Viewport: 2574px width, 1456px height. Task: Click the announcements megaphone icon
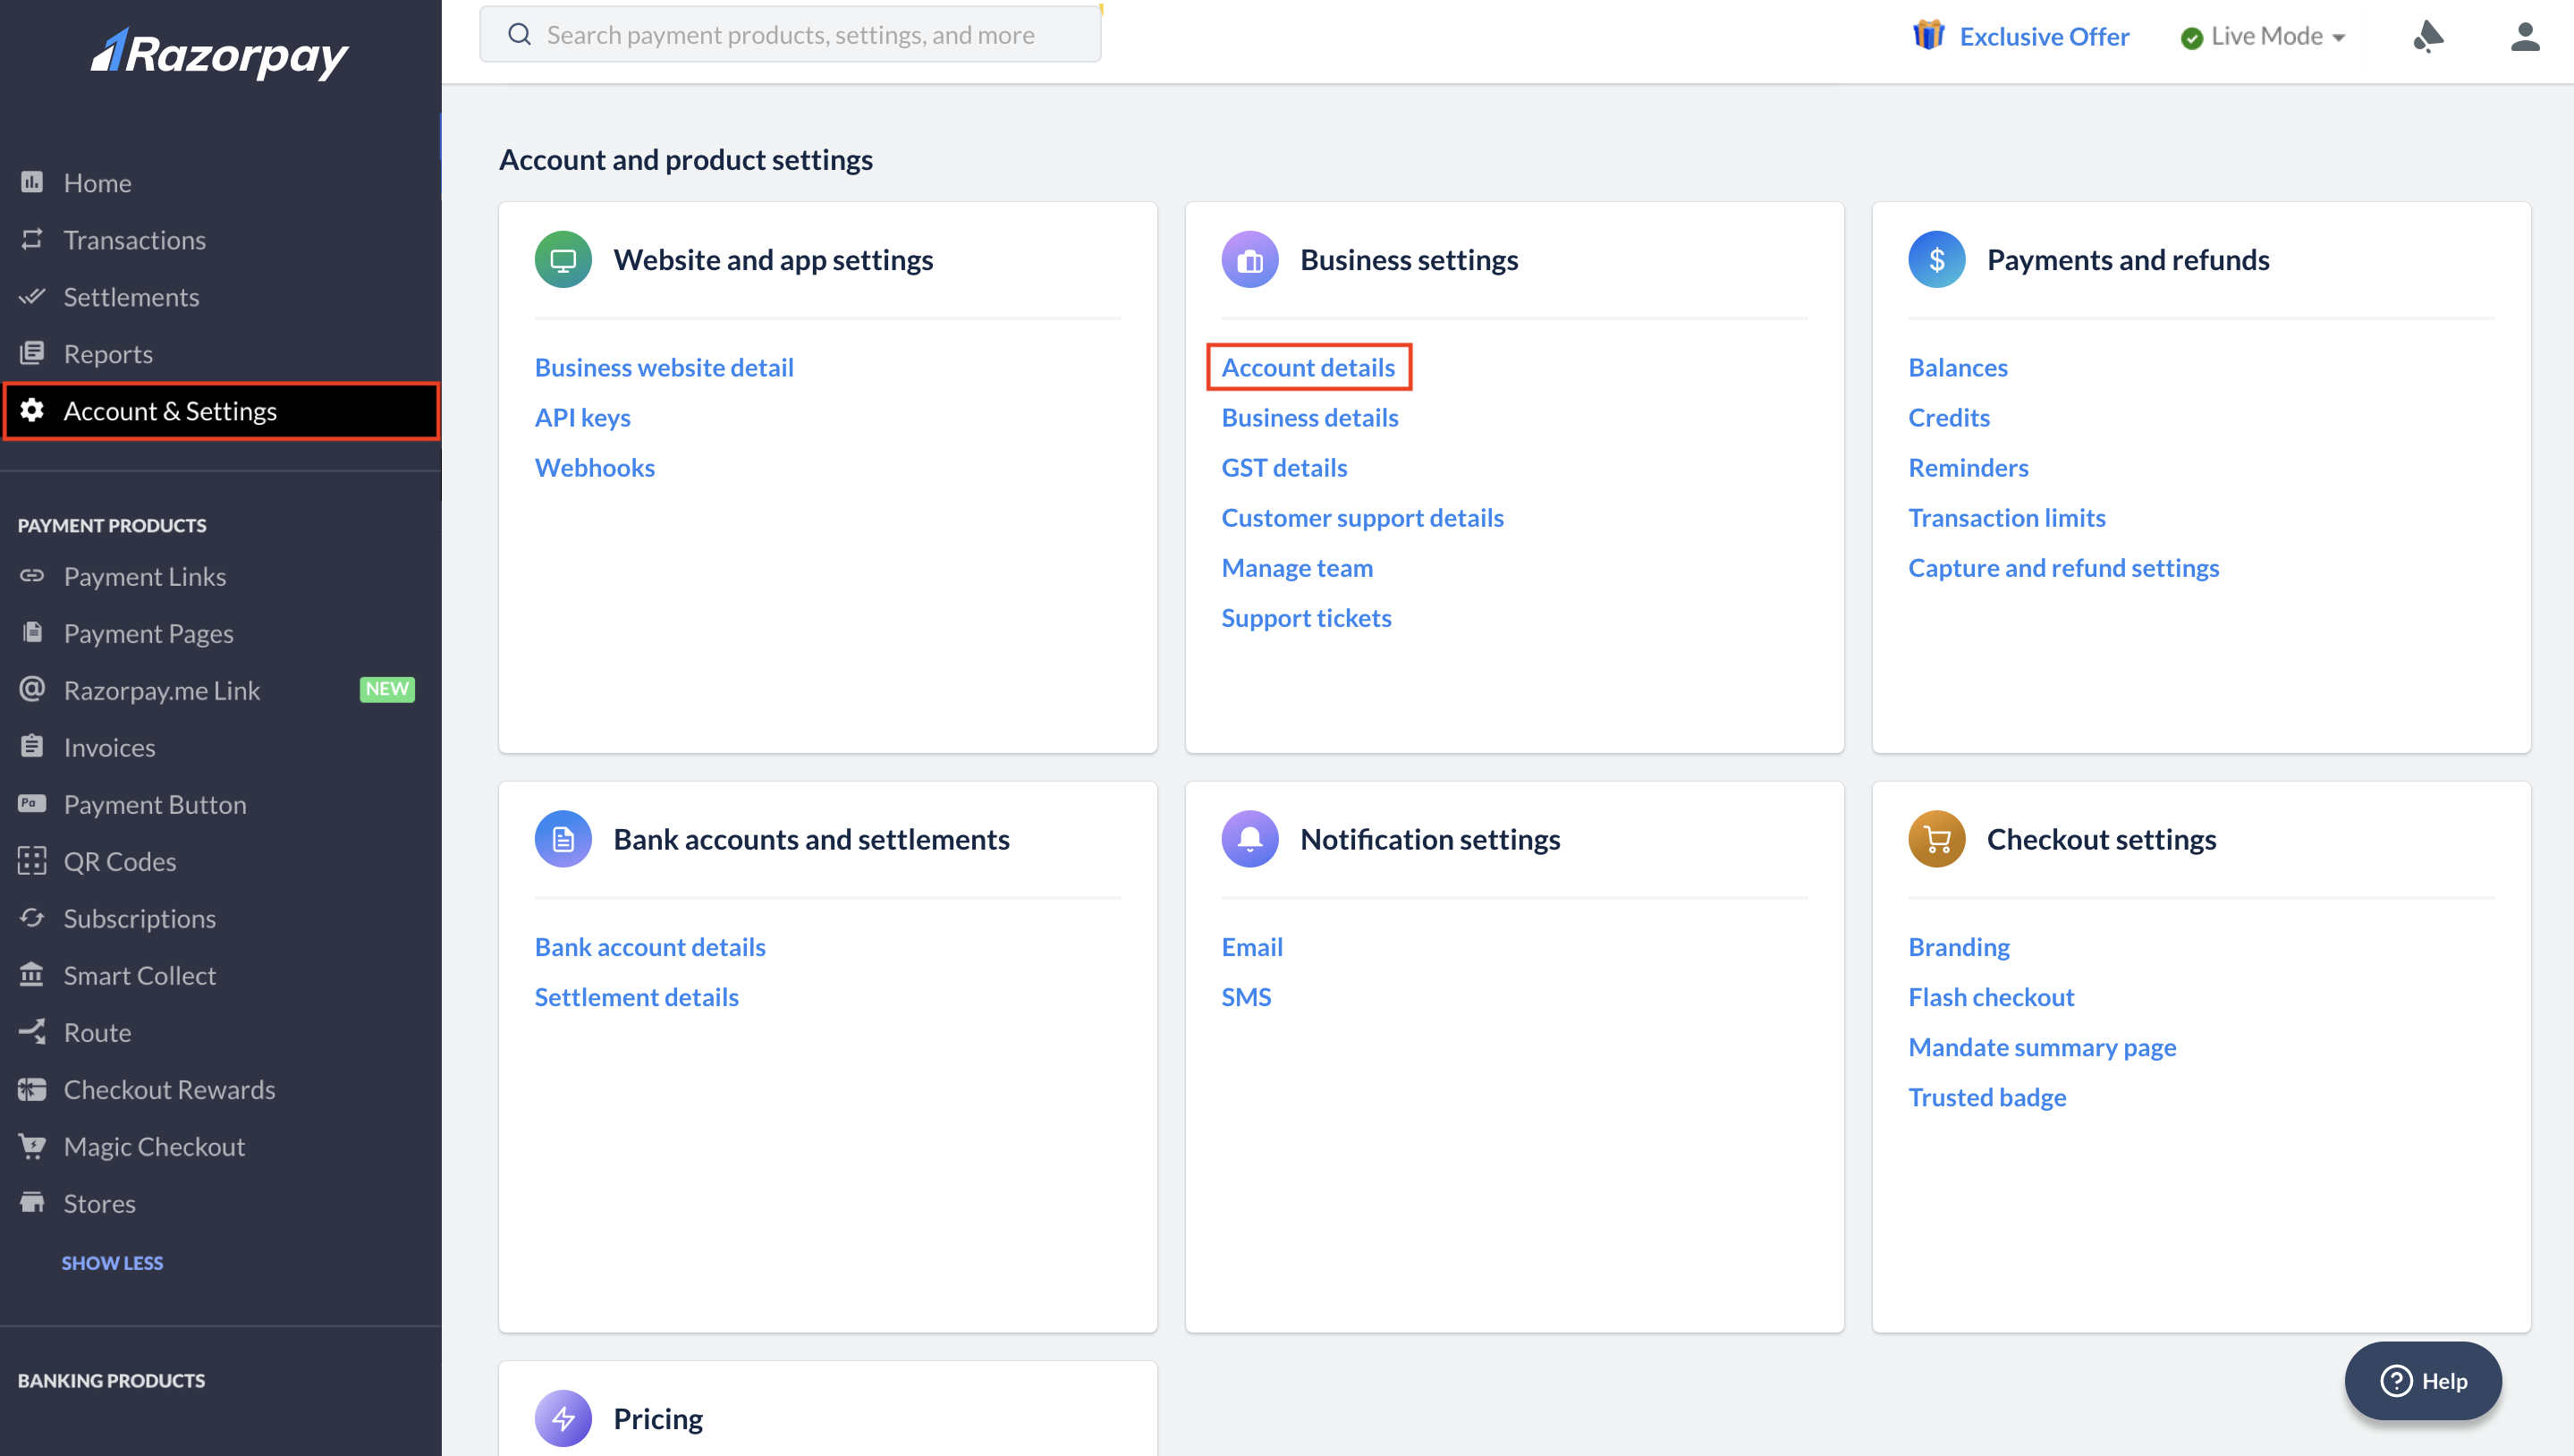[x=2427, y=36]
